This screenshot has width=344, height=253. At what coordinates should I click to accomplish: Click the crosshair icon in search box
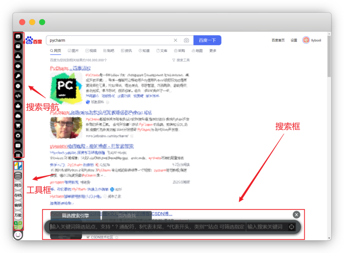(291, 227)
